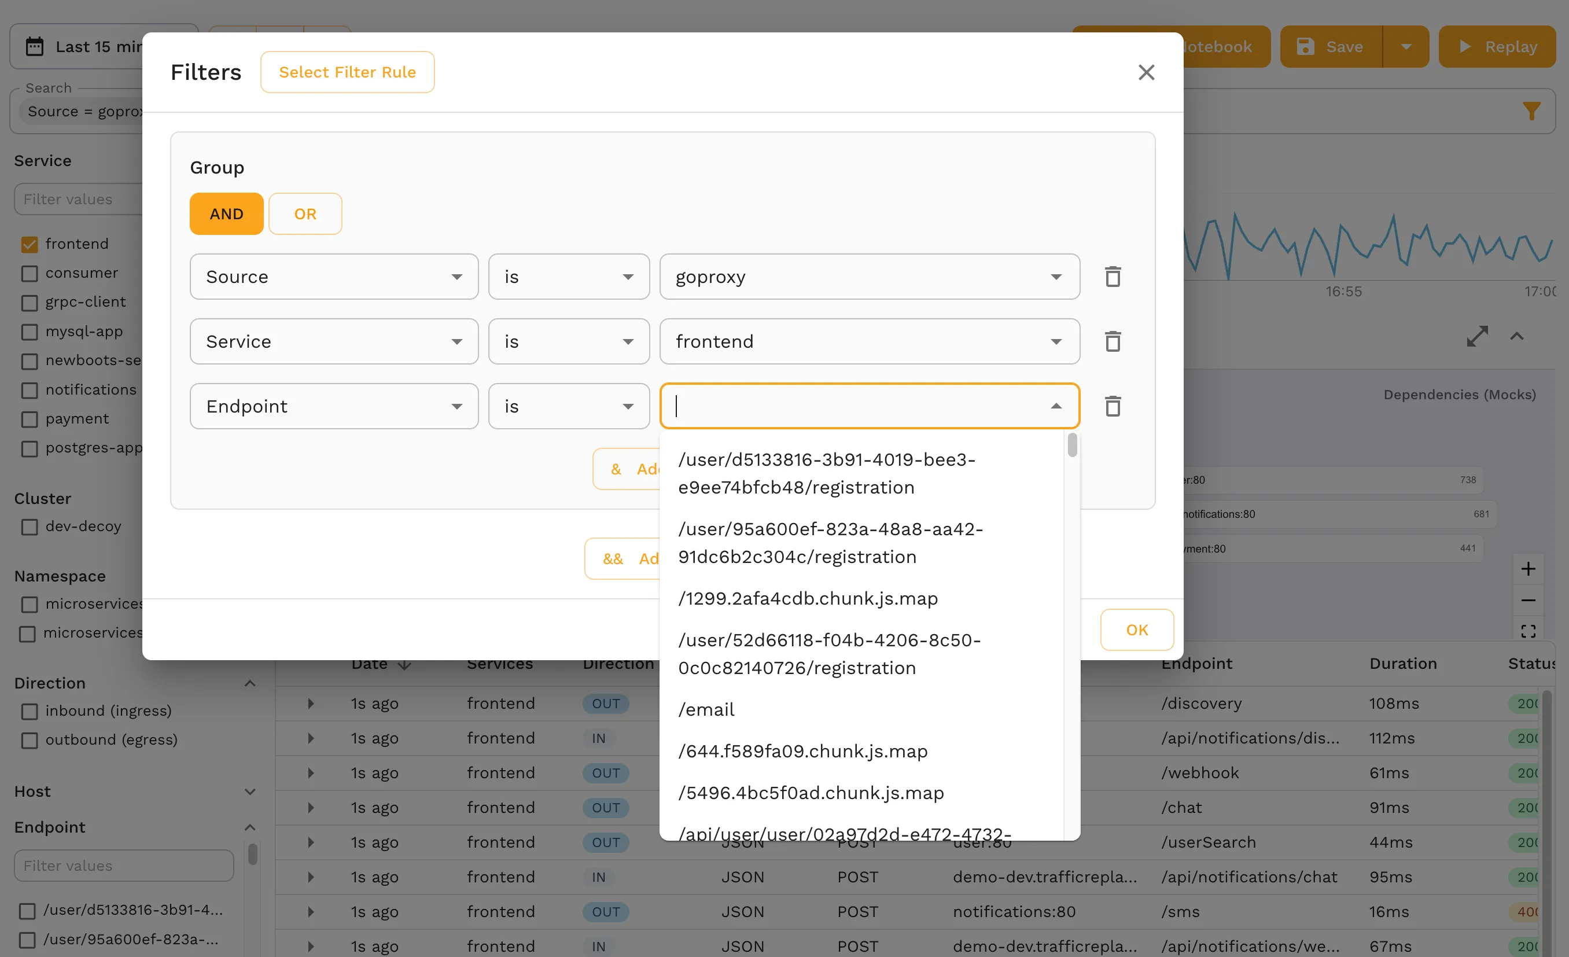Click the endpoint dropdown list scrollbar

click(x=1072, y=446)
